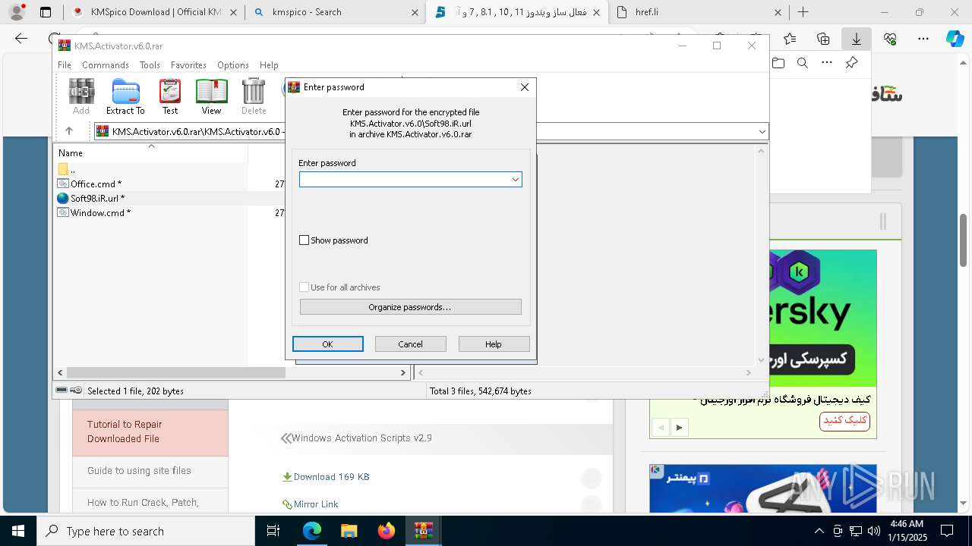972x546 pixels.
Task: Click OK in the password dialog
Action: tap(327, 344)
